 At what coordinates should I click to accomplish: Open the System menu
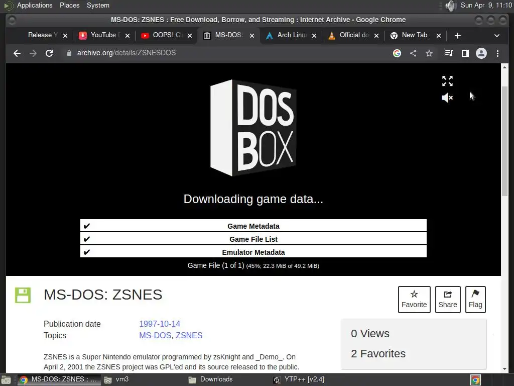98,5
